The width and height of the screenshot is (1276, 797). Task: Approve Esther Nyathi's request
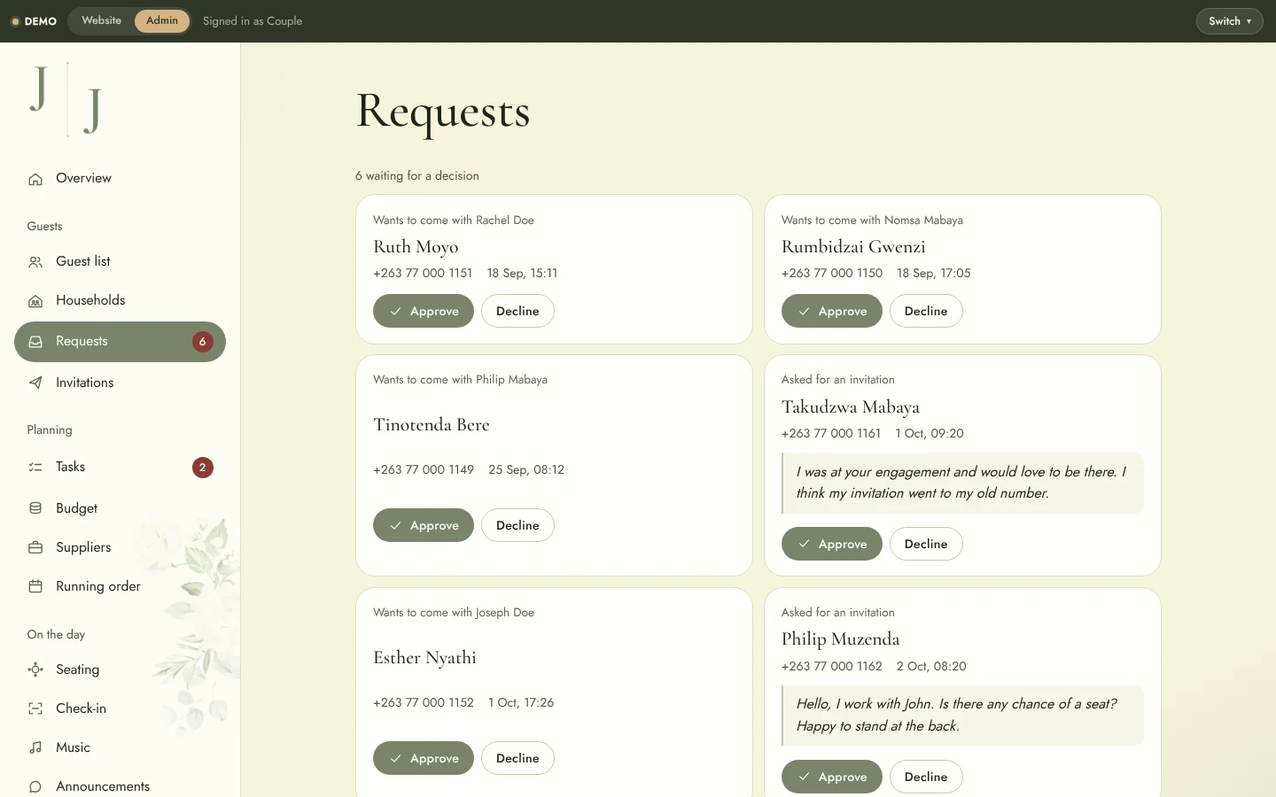(x=424, y=759)
